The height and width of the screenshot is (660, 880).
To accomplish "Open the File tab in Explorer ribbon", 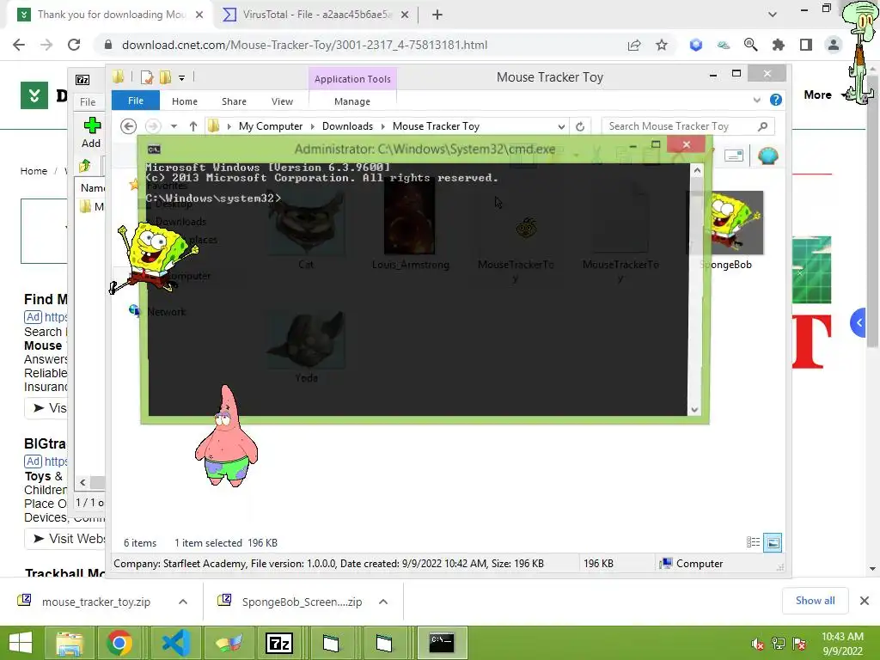I will [x=136, y=101].
